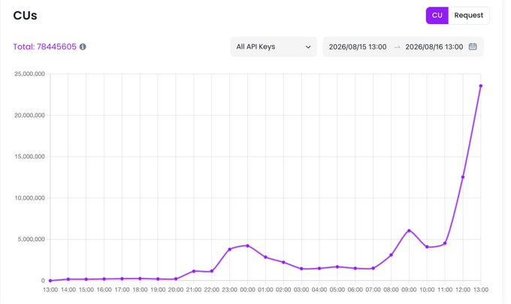Switch to the Request view toggle
This screenshot has width=511, height=304.
(x=469, y=15)
